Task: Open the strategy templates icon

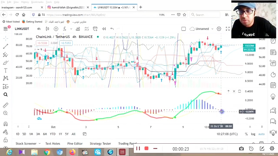Action: coord(86,29)
